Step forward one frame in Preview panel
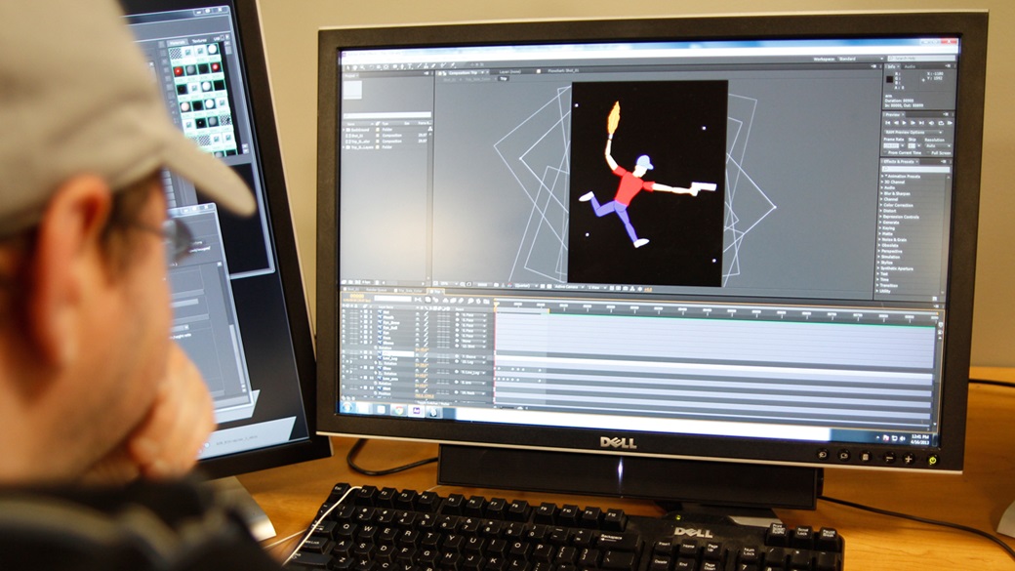 coord(913,123)
